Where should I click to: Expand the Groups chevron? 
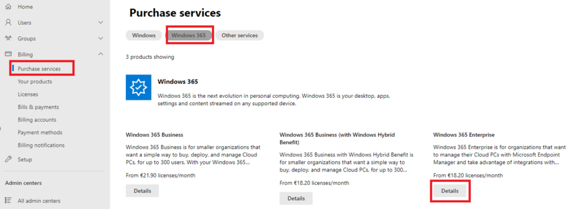tap(101, 39)
